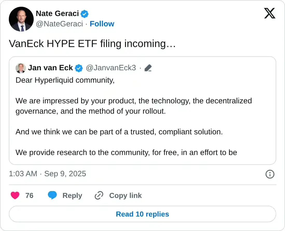Click the blue reply bubble icon

point(52,196)
